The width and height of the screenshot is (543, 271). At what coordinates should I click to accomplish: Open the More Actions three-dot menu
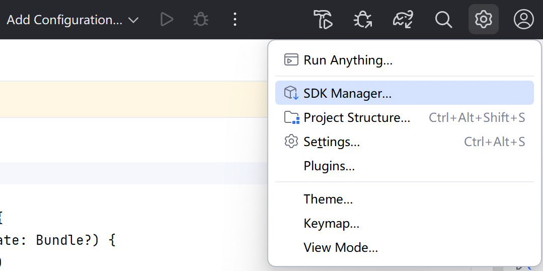tap(235, 20)
